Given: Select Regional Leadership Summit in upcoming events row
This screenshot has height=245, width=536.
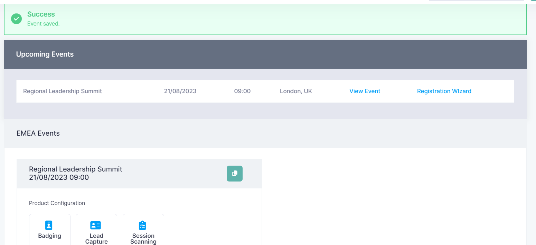Looking at the screenshot, I should coord(63,91).
